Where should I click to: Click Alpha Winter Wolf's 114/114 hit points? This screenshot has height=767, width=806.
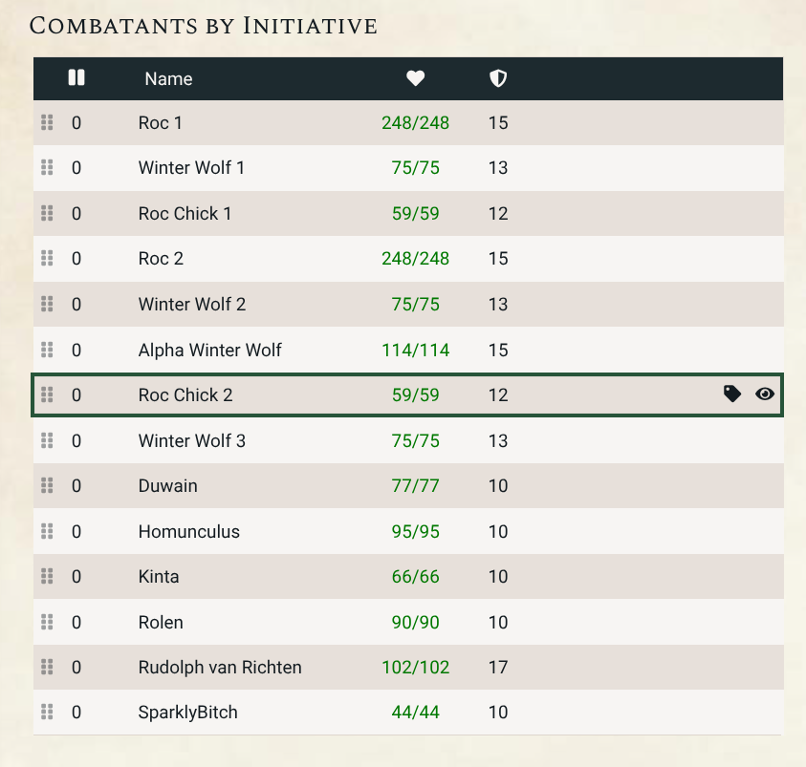click(415, 350)
